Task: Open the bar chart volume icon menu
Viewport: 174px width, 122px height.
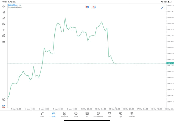Action: 4,18
